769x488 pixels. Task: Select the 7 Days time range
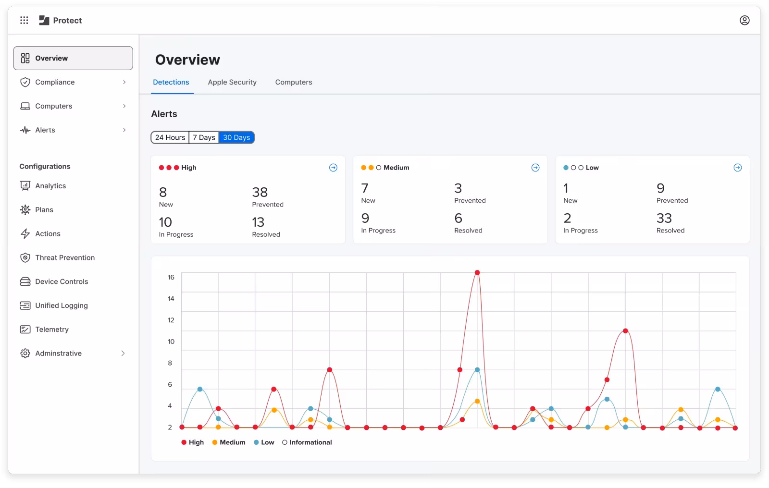204,137
